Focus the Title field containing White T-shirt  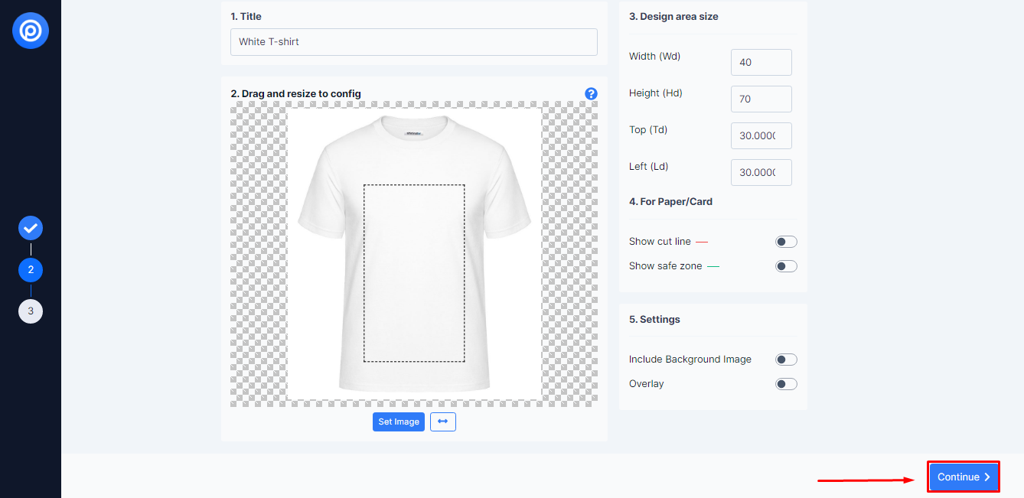(414, 42)
